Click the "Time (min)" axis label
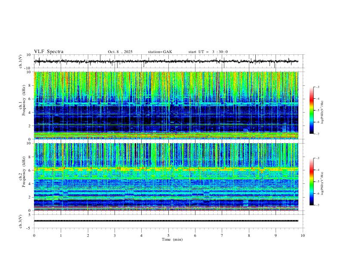The width and height of the screenshot is (341, 264). click(x=172, y=239)
